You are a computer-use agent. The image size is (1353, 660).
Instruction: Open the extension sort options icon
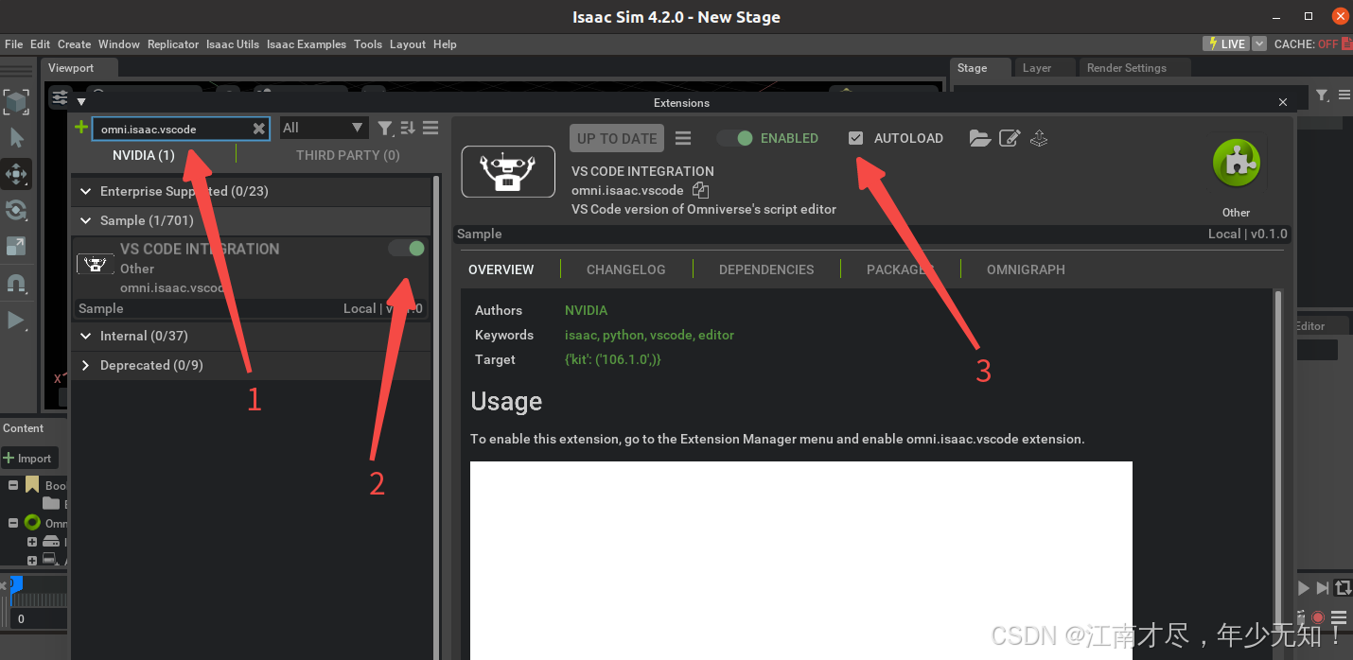pos(408,128)
